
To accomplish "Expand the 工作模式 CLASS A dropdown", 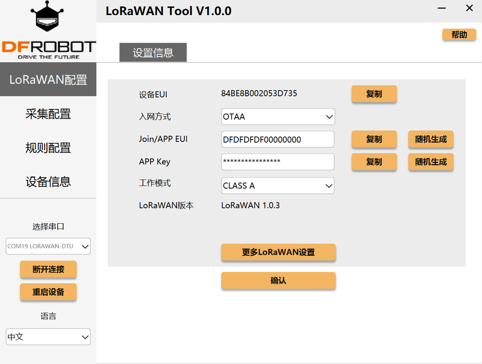I will tap(278, 186).
